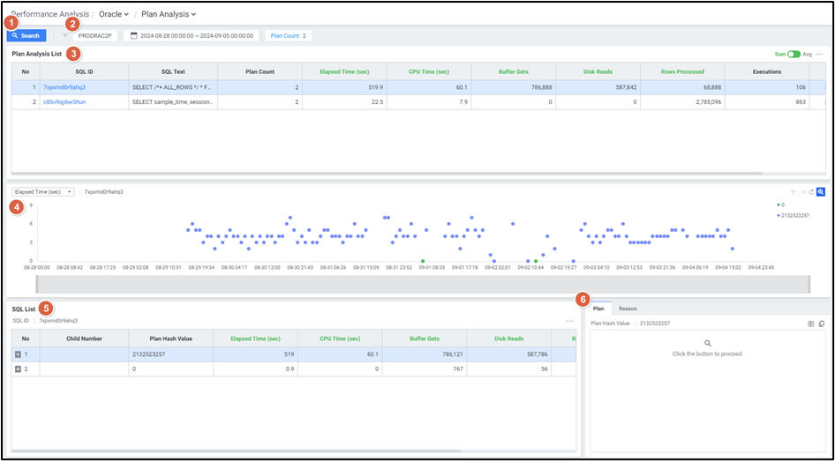Click the blue Search button
Screen dimensions: 835x461
pyautogui.click(x=26, y=35)
